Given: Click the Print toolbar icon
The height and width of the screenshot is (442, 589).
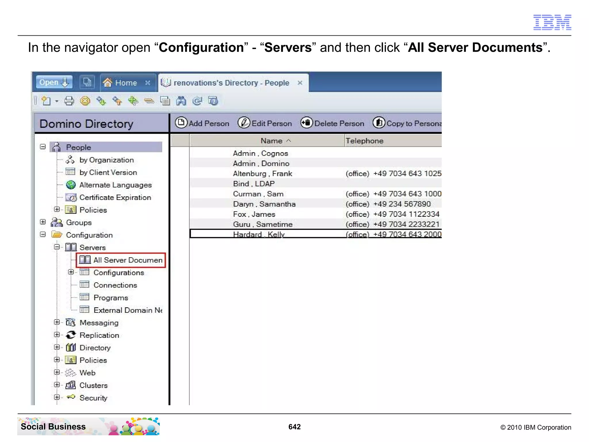Looking at the screenshot, I should [x=69, y=101].
